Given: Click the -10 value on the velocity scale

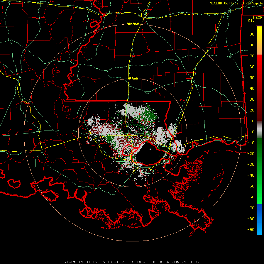Looking at the screenshot, I should pos(251,143).
